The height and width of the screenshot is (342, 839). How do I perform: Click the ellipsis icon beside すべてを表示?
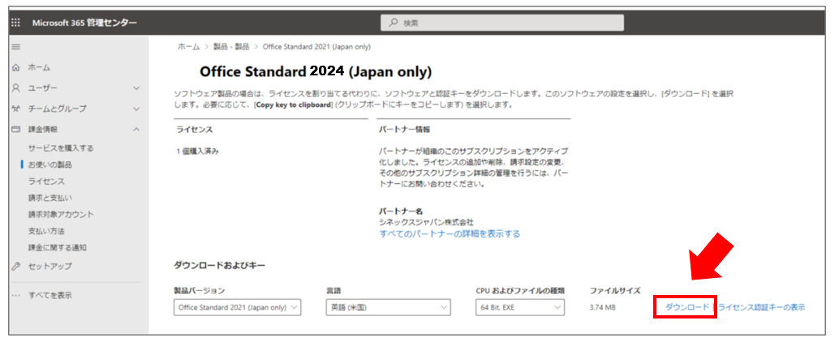tap(15, 295)
